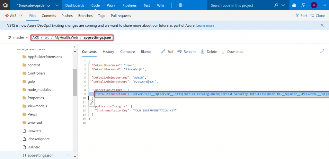This screenshot has width=329, height=159.
Task: Switch to the Branches tab
Action: [85, 16]
